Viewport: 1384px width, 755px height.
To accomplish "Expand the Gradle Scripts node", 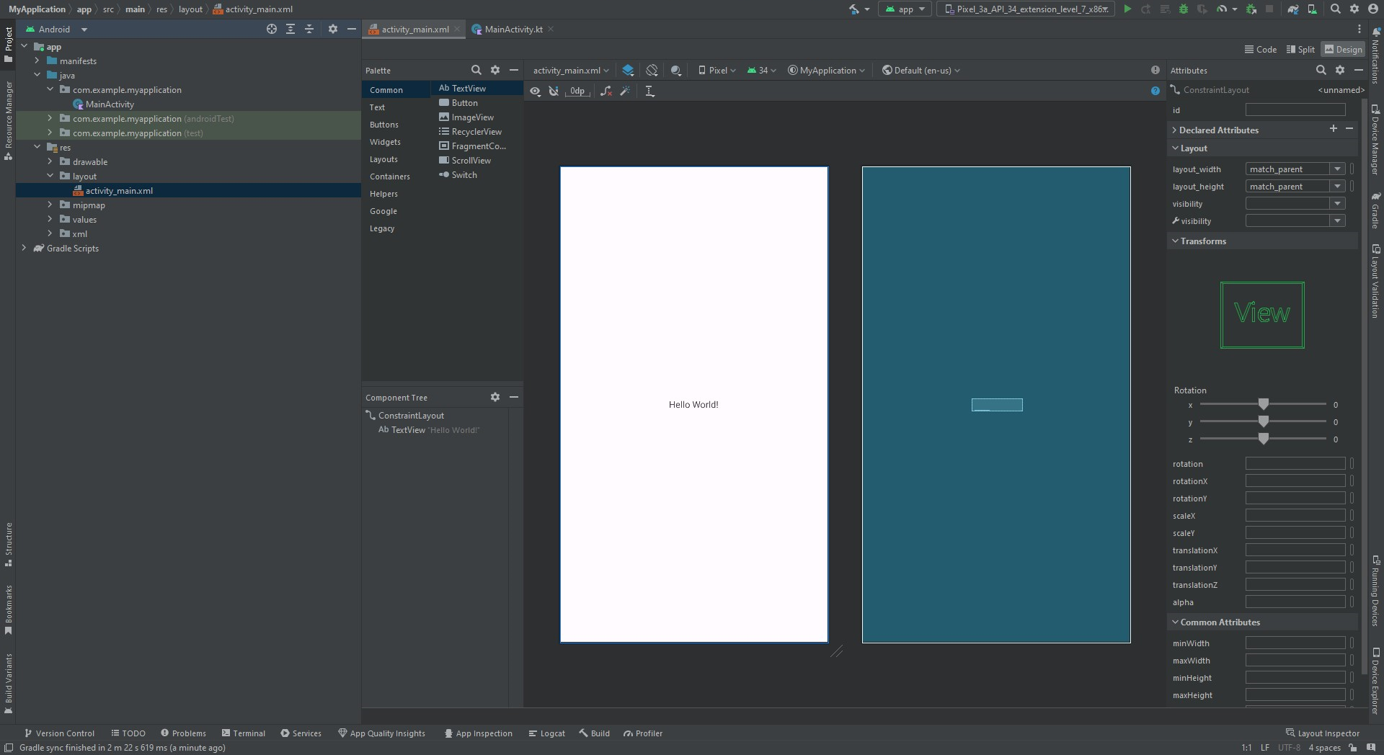I will coord(24,249).
